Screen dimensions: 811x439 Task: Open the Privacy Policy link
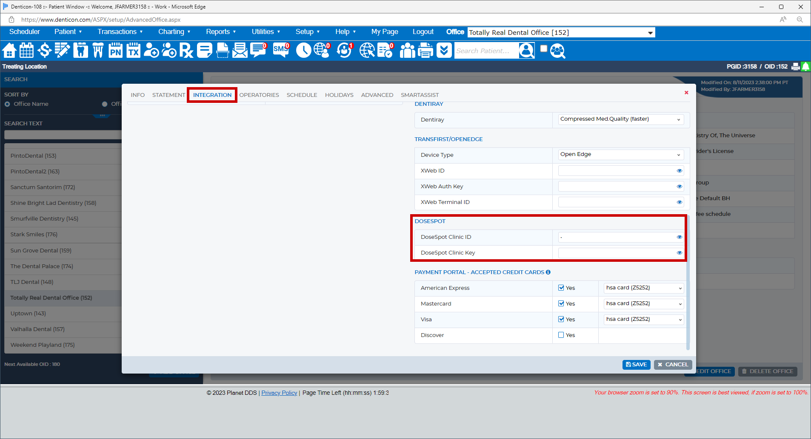(279, 393)
